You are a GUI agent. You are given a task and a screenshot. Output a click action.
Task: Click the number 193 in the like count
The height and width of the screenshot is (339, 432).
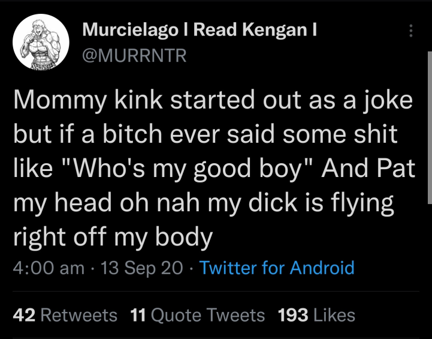coord(293,315)
